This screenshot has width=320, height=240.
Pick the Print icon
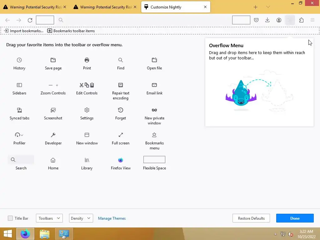(x=87, y=60)
